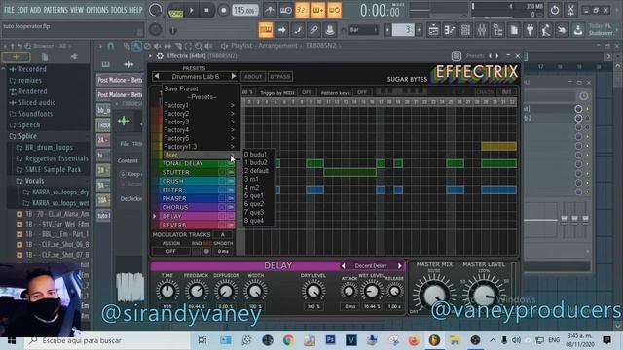Stop playback with the stop button
This screenshot has width=623, height=350.
(206, 11)
